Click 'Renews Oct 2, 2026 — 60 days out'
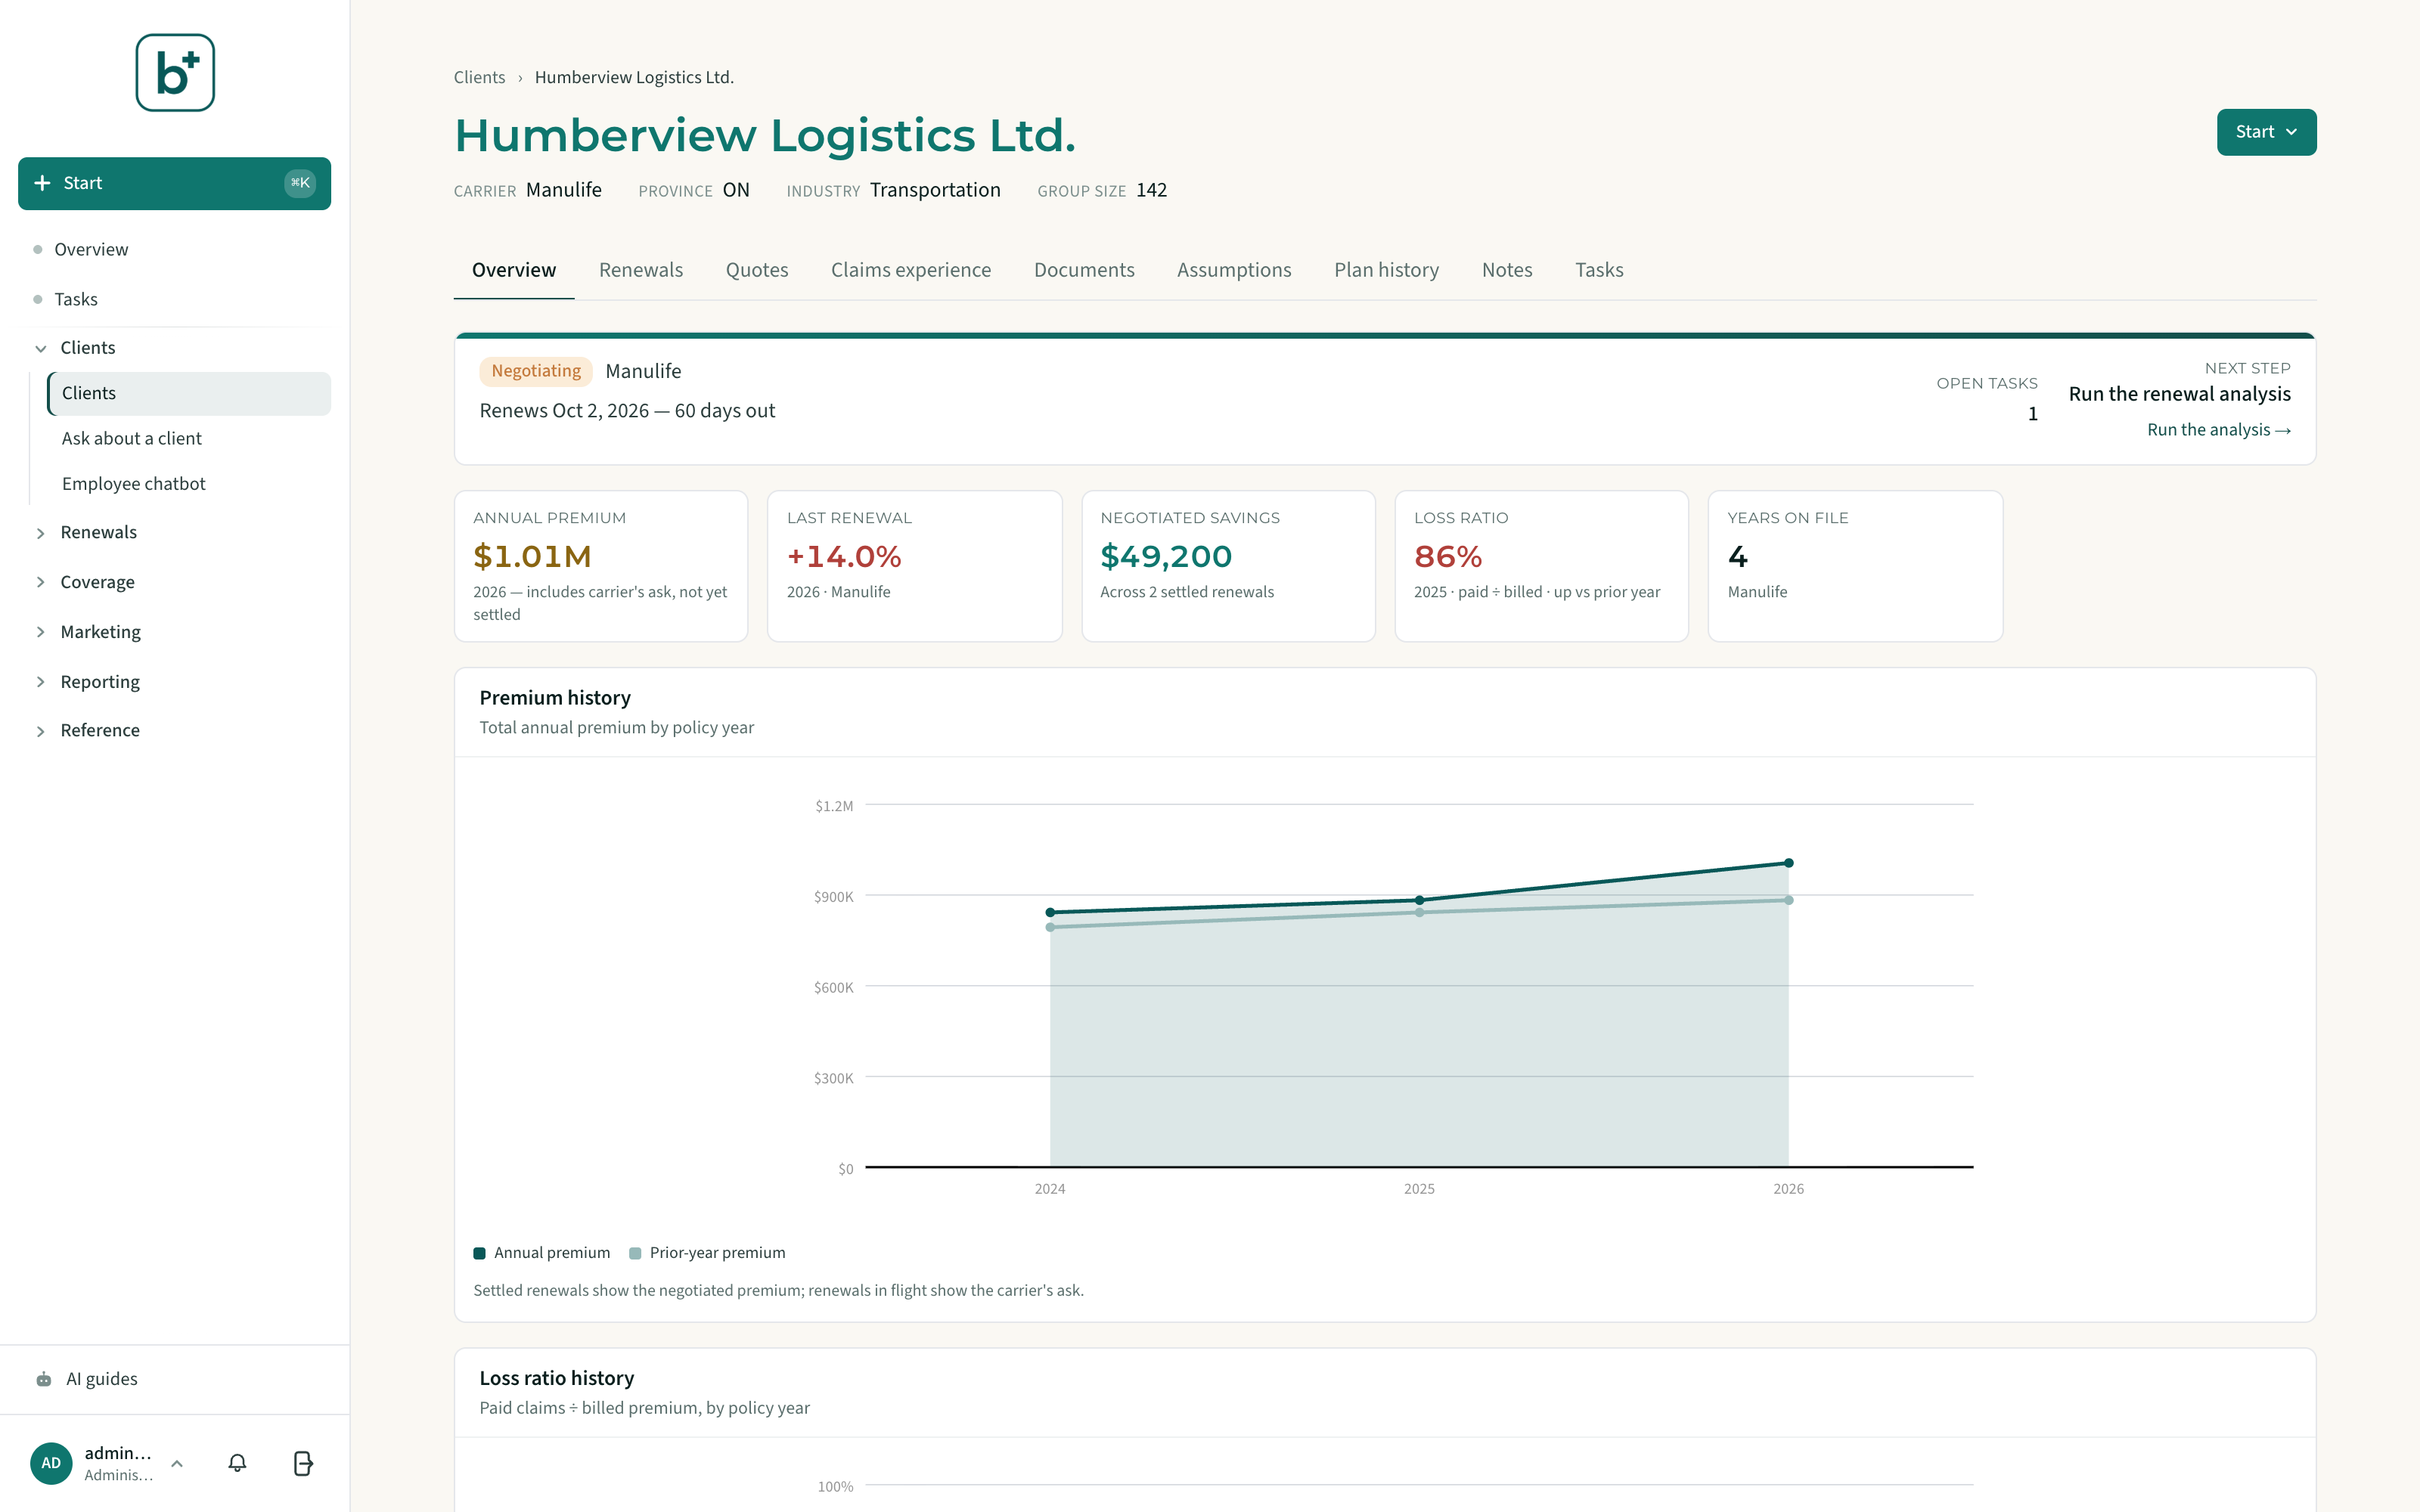This screenshot has width=2420, height=1512. pyautogui.click(x=627, y=411)
